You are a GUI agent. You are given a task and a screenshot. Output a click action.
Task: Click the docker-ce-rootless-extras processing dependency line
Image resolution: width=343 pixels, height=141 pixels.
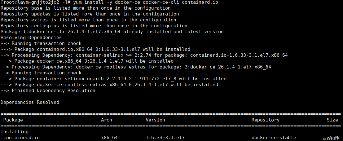pyautogui.click(x=136, y=67)
